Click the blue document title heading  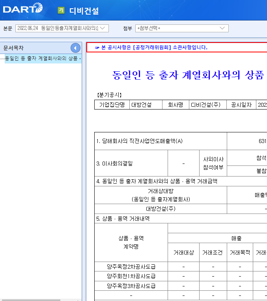tap(188, 75)
